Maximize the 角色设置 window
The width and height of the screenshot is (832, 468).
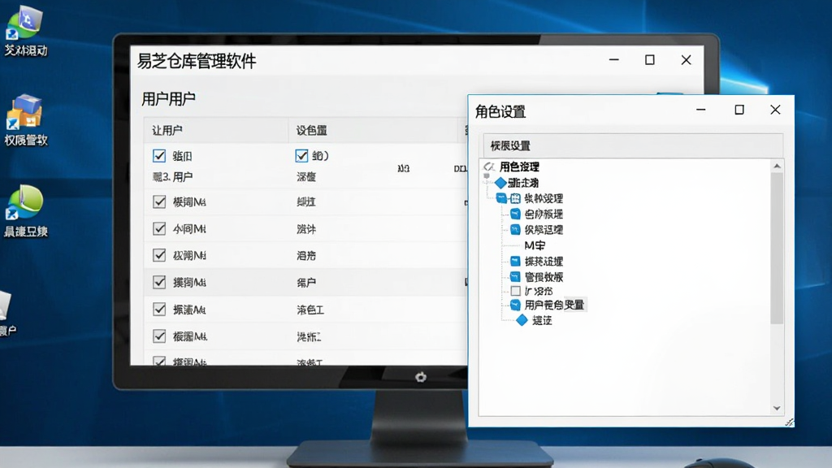(739, 110)
